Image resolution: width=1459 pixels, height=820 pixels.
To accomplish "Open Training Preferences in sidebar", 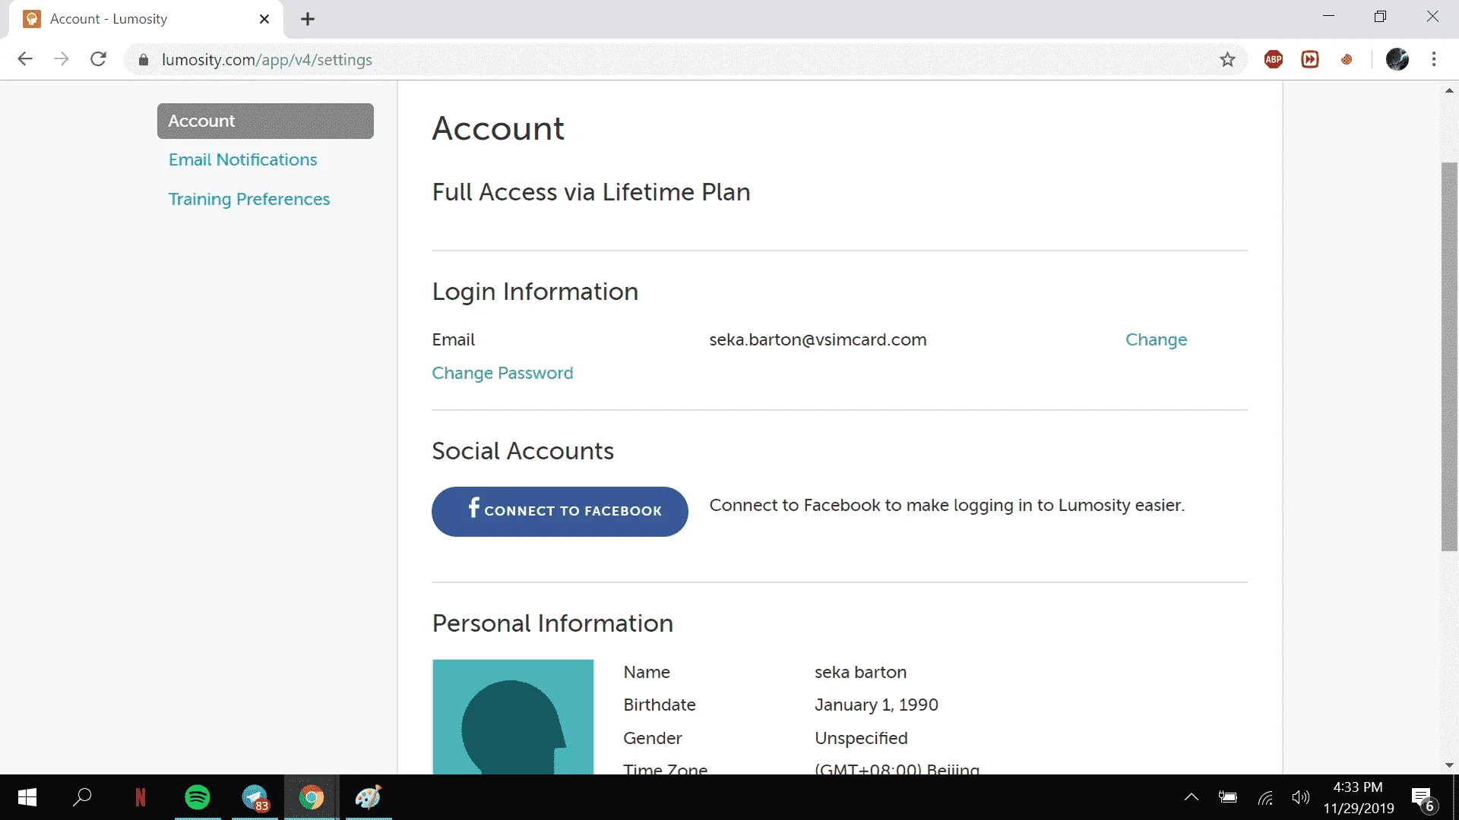I will point(249,199).
